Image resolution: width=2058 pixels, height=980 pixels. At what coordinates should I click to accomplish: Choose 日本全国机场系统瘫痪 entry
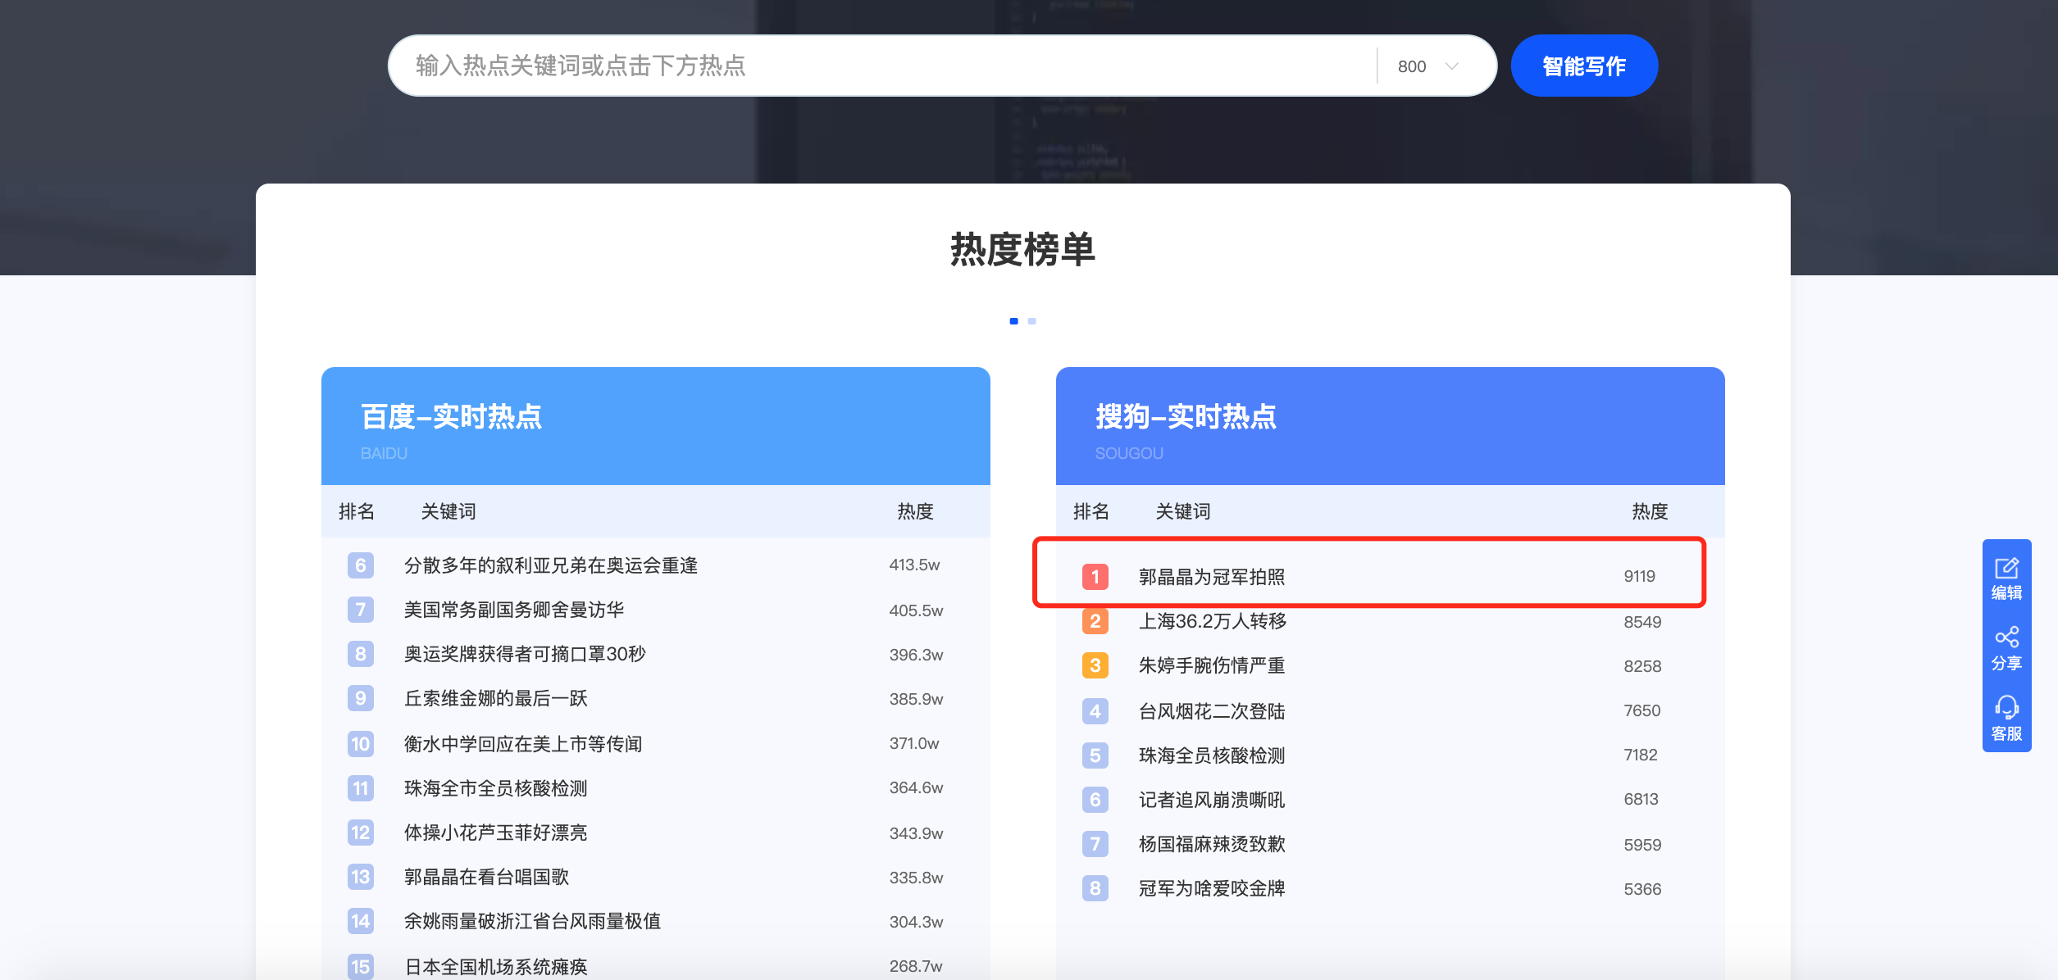tap(495, 967)
